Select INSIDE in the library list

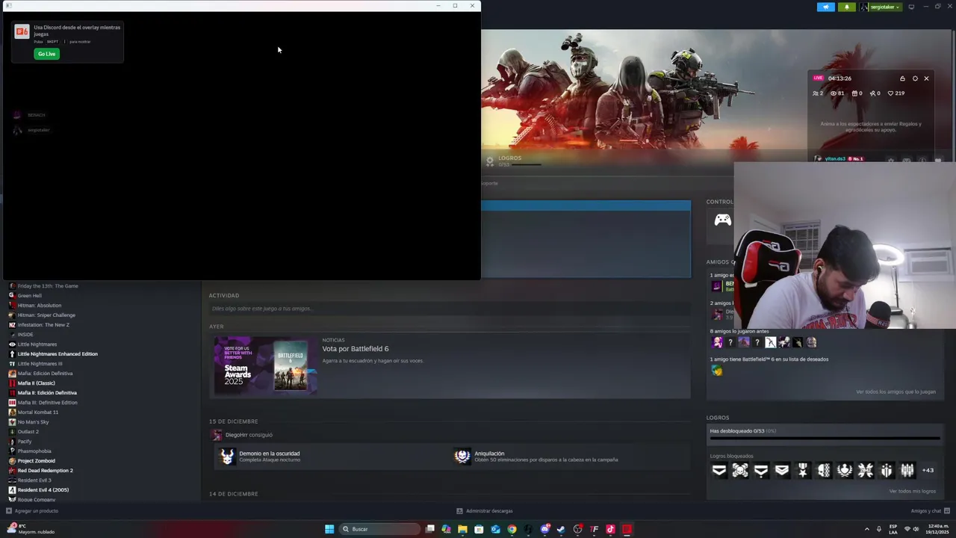pos(25,335)
